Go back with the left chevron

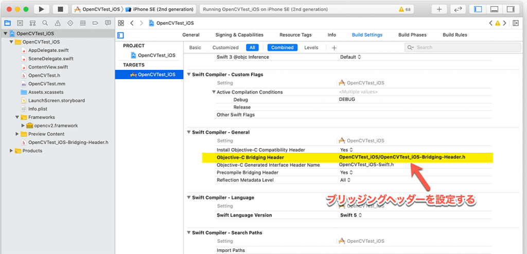132,23
